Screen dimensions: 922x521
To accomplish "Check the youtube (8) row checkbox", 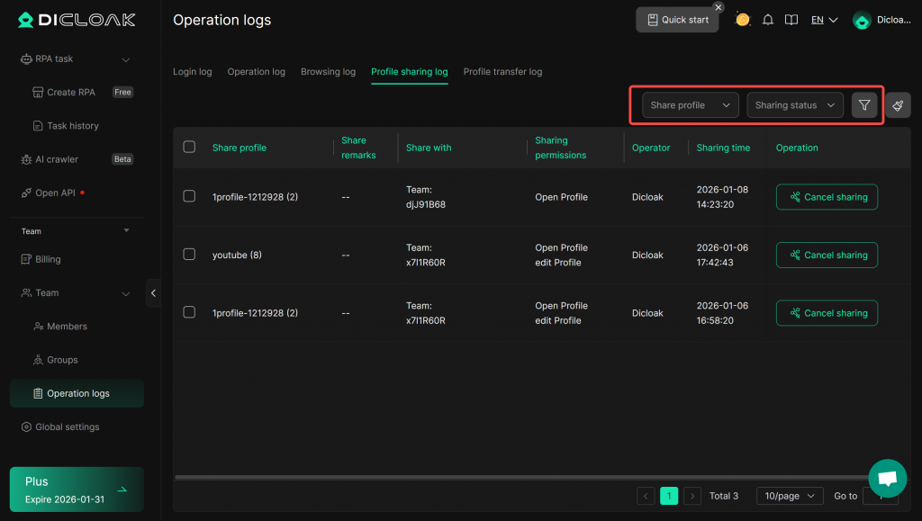I will (189, 255).
